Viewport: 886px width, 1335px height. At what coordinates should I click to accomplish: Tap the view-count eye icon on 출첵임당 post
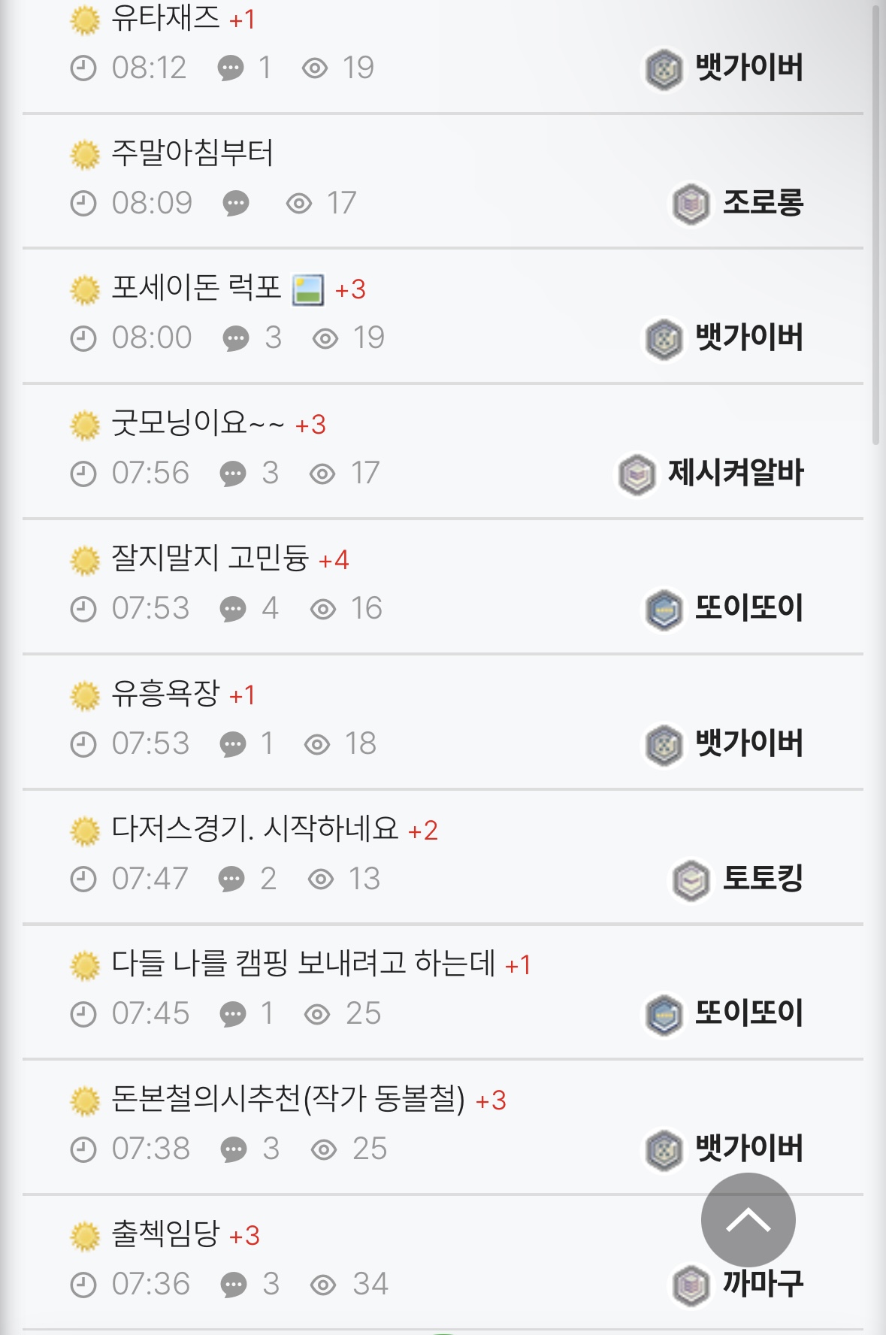click(323, 1285)
